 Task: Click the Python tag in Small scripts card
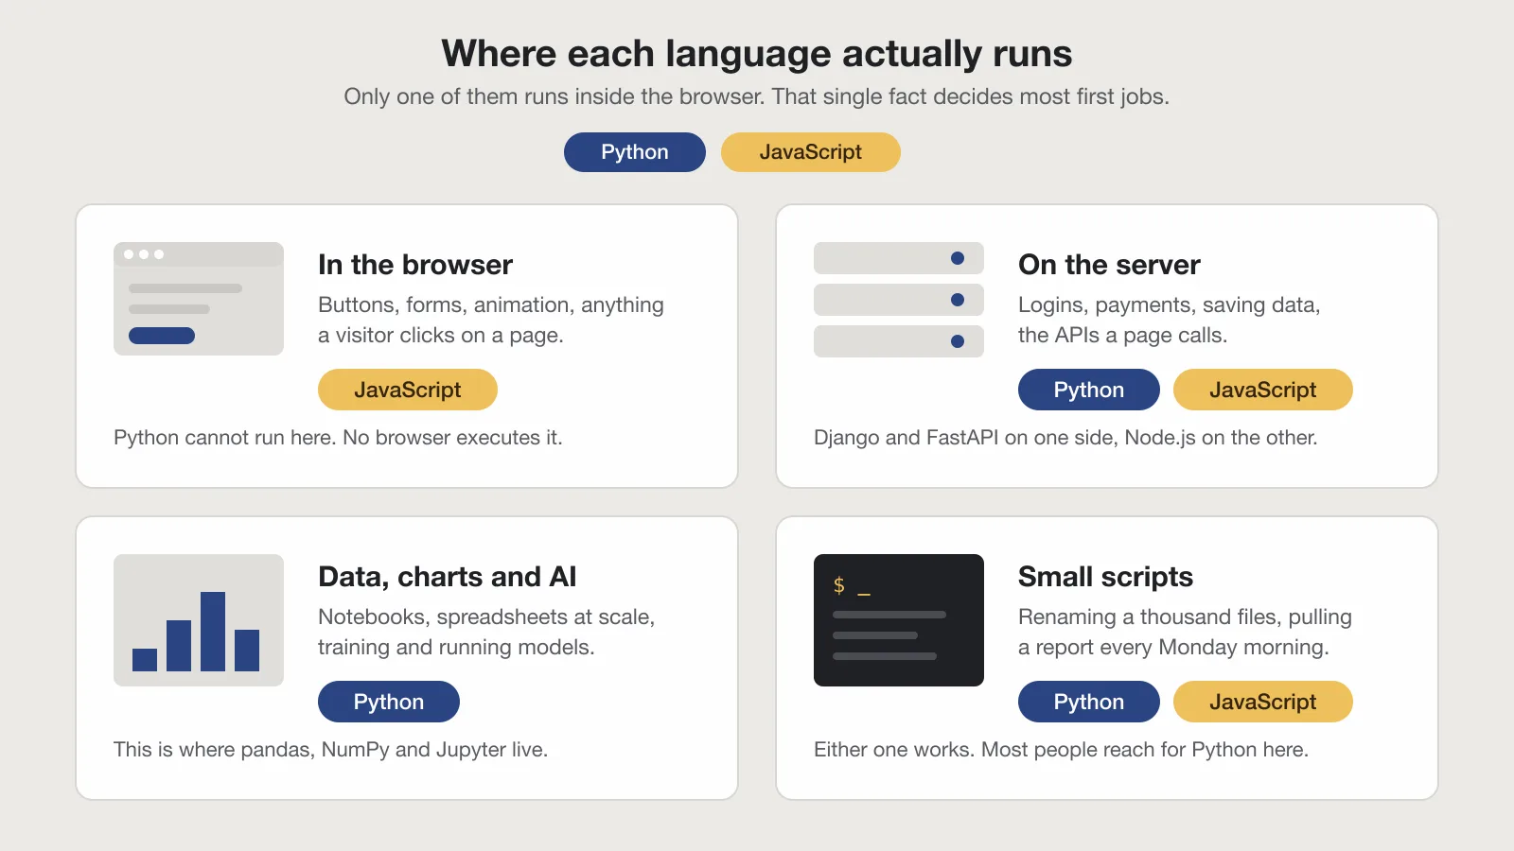1089,702
